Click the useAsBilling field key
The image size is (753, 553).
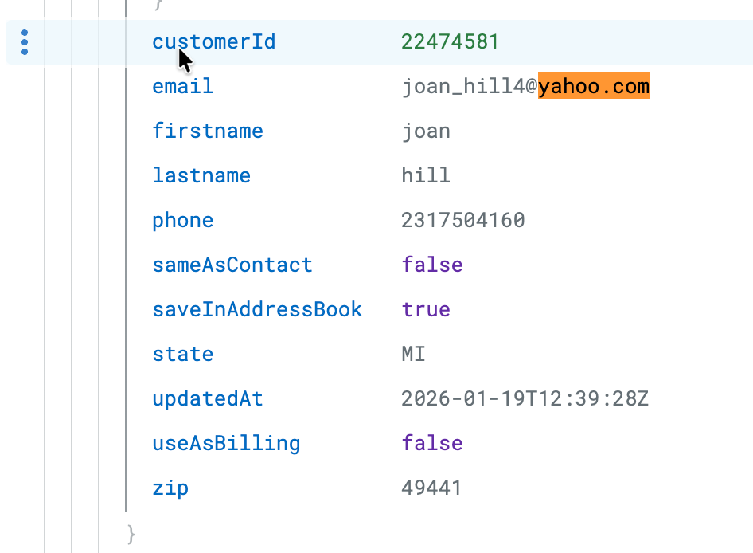[226, 443]
